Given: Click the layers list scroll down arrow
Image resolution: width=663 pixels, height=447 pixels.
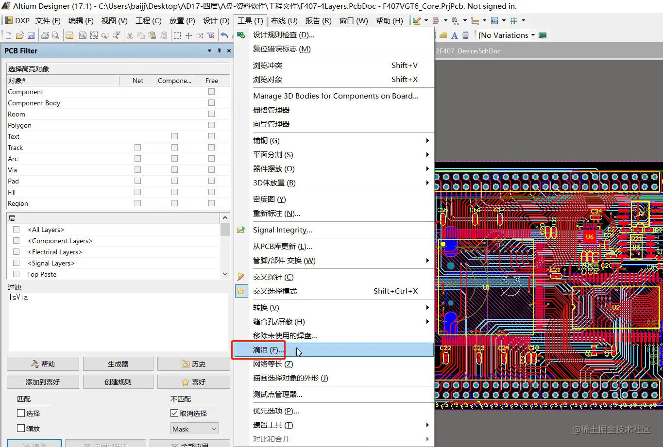Looking at the screenshot, I should [225, 274].
